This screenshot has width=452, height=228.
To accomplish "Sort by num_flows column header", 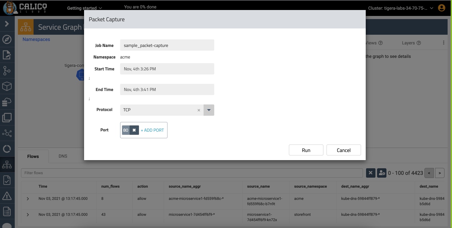I will pyautogui.click(x=110, y=186).
